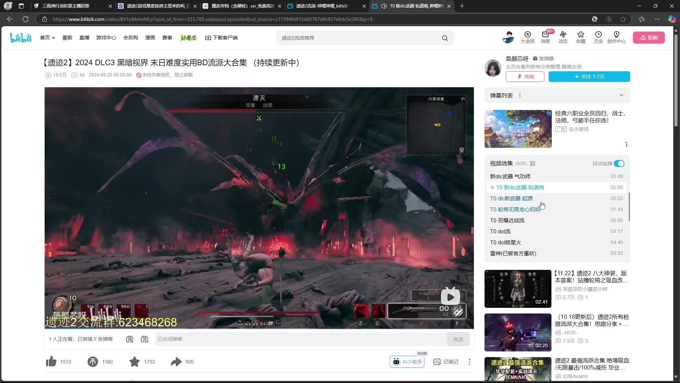This screenshot has width=680, height=383.
Task: Open more options beside 弹幕列表
Action: [x=520, y=95]
